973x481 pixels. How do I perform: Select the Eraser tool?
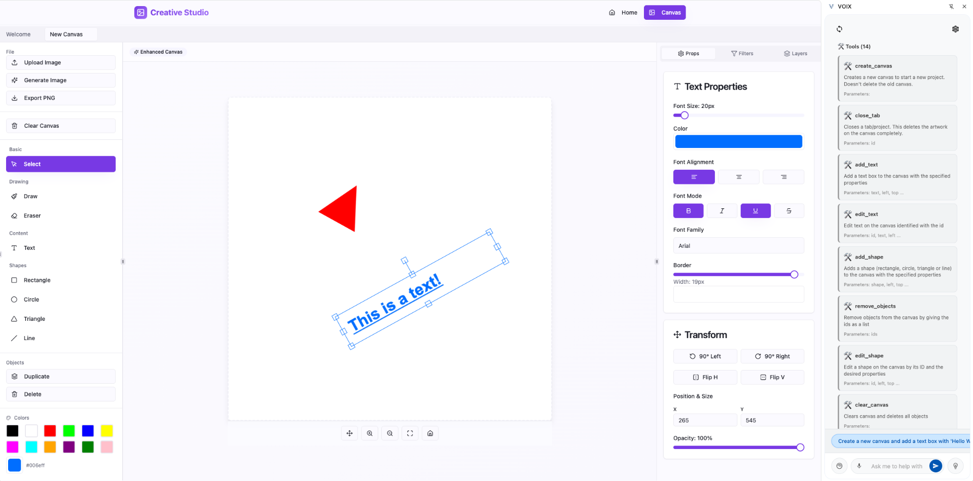(x=61, y=215)
